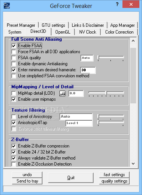
Task: Enable Z-Occlusion Detection checkbox
Action: click(x=14, y=164)
